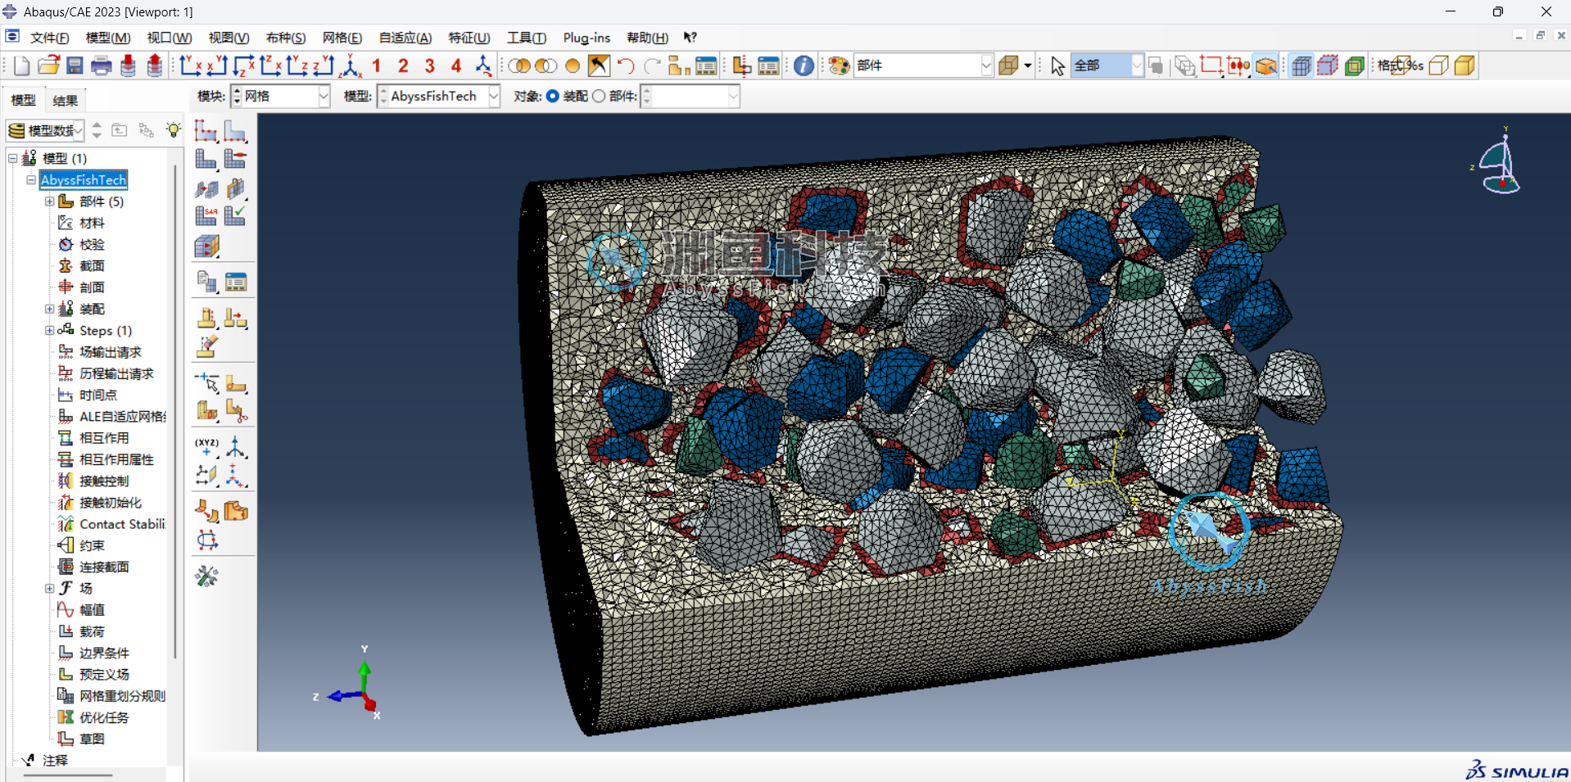Click the Color Code palette icon
Image resolution: width=1571 pixels, height=782 pixels.
click(x=839, y=66)
